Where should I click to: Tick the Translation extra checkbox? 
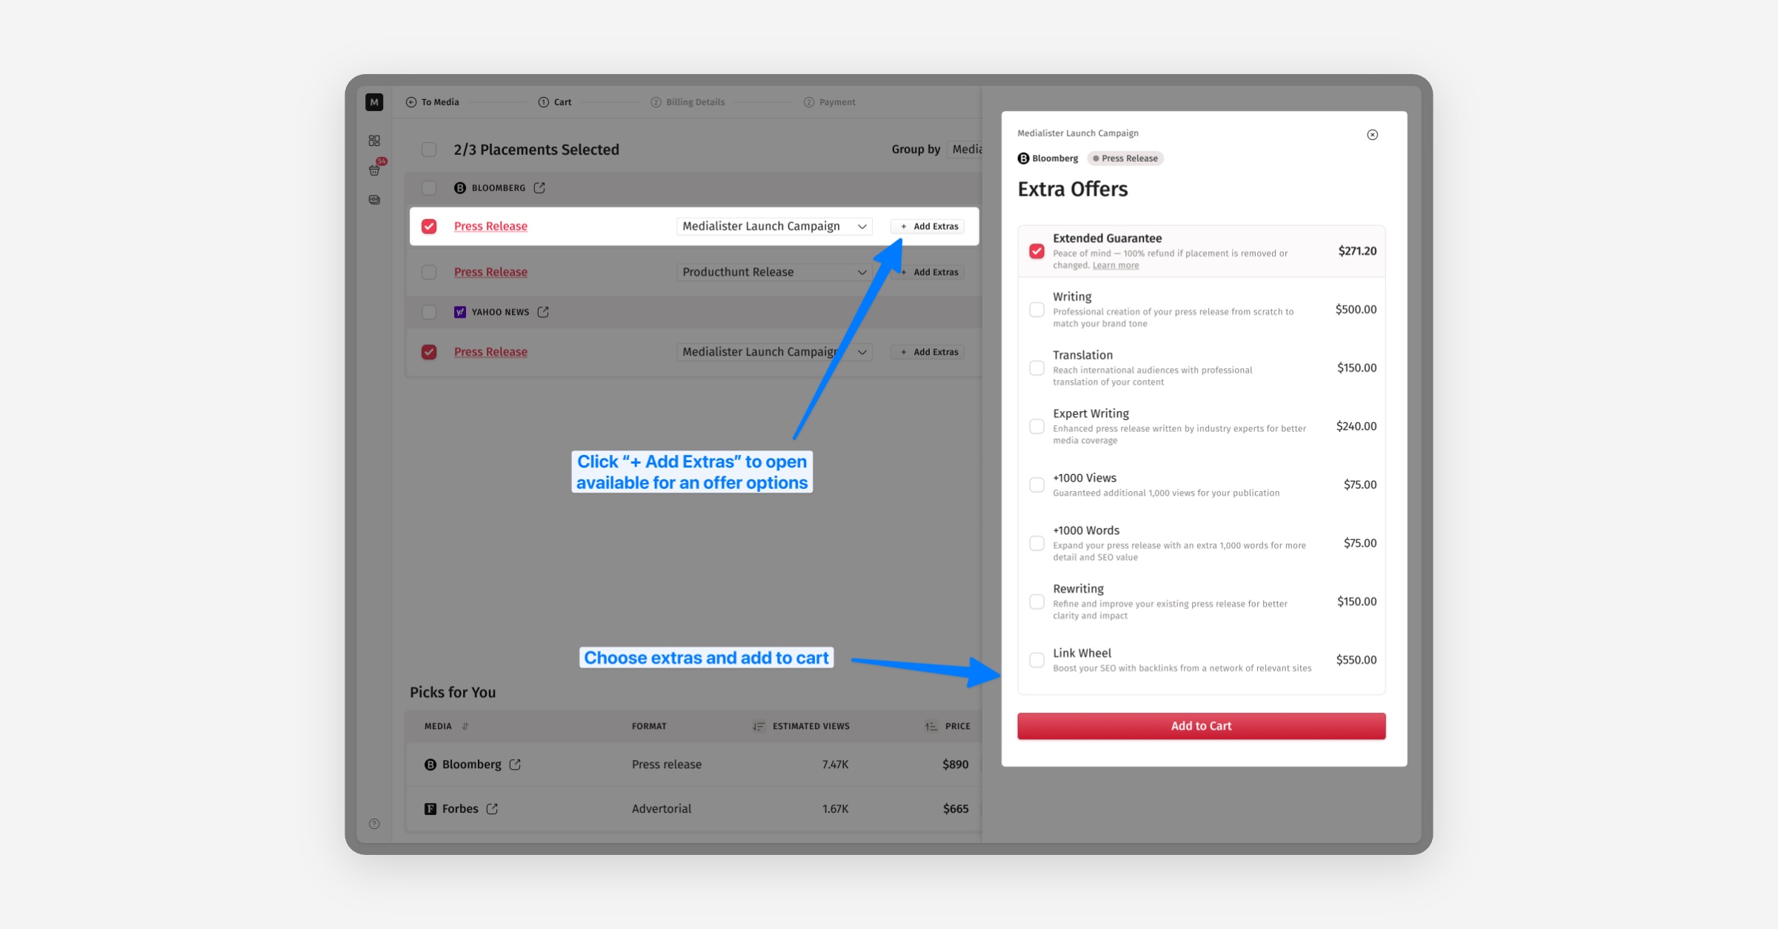(1036, 368)
